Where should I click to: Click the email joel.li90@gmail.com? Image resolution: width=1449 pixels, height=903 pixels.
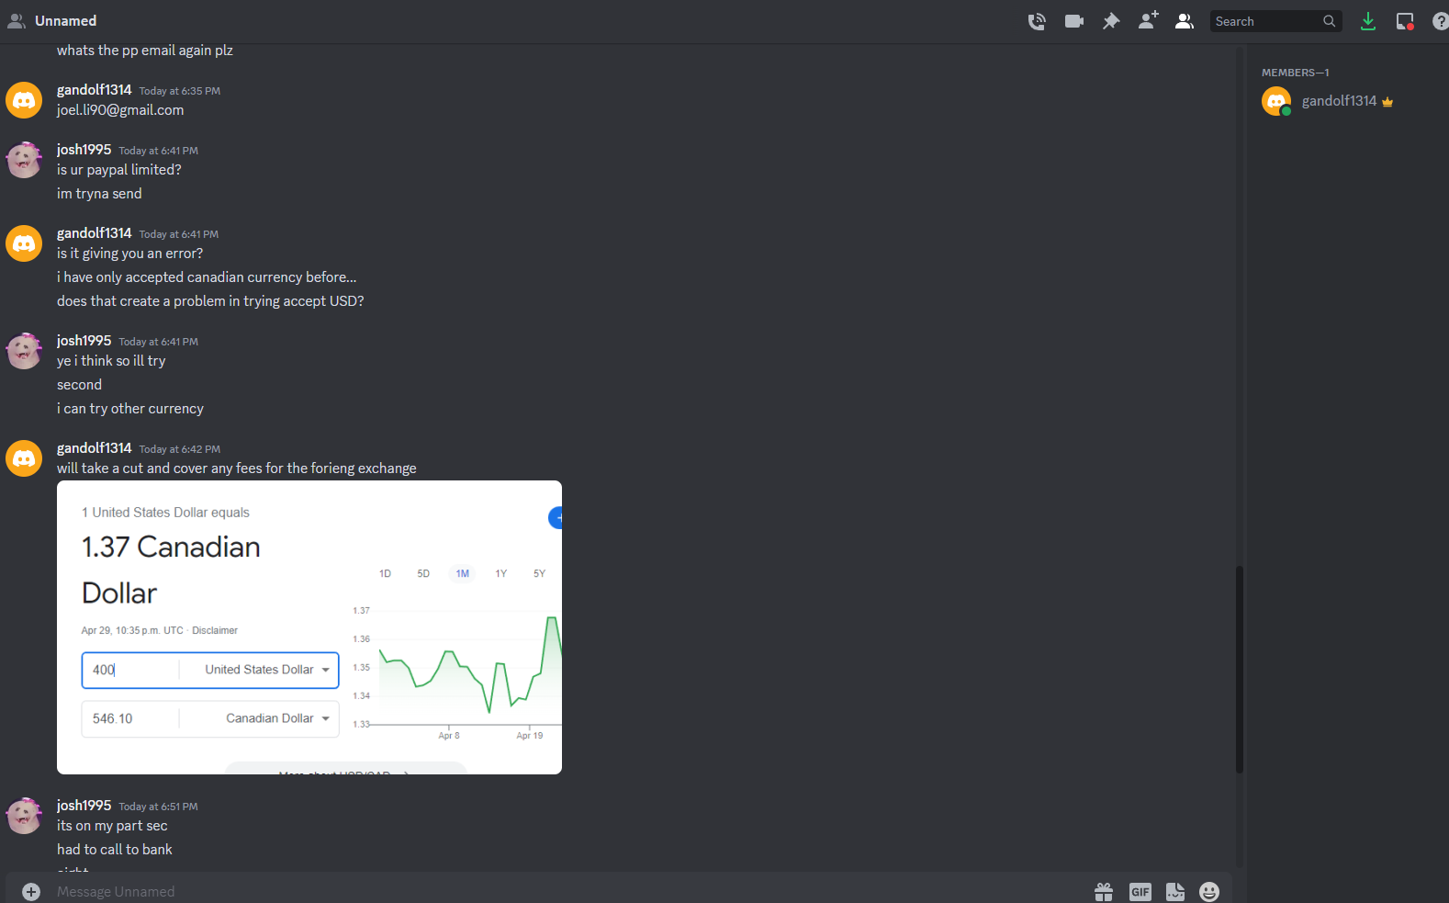coord(120,110)
